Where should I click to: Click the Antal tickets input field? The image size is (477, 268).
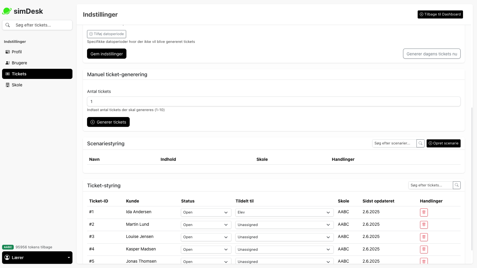(x=274, y=102)
